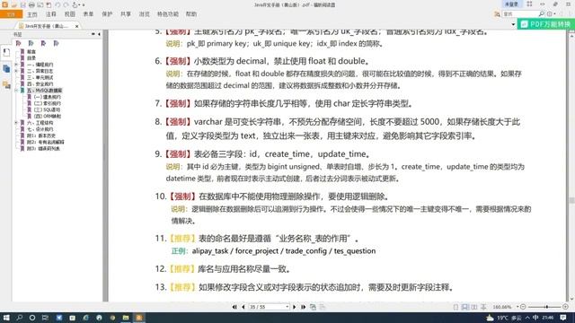Go to the first page using status bar arrow
This screenshot has height=323, width=575.
tap(234, 307)
